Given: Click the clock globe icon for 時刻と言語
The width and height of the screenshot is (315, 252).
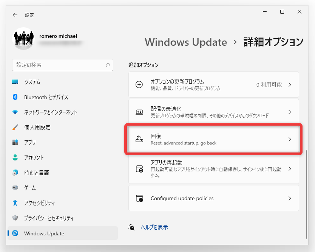Looking at the screenshot, I should 15,173.
